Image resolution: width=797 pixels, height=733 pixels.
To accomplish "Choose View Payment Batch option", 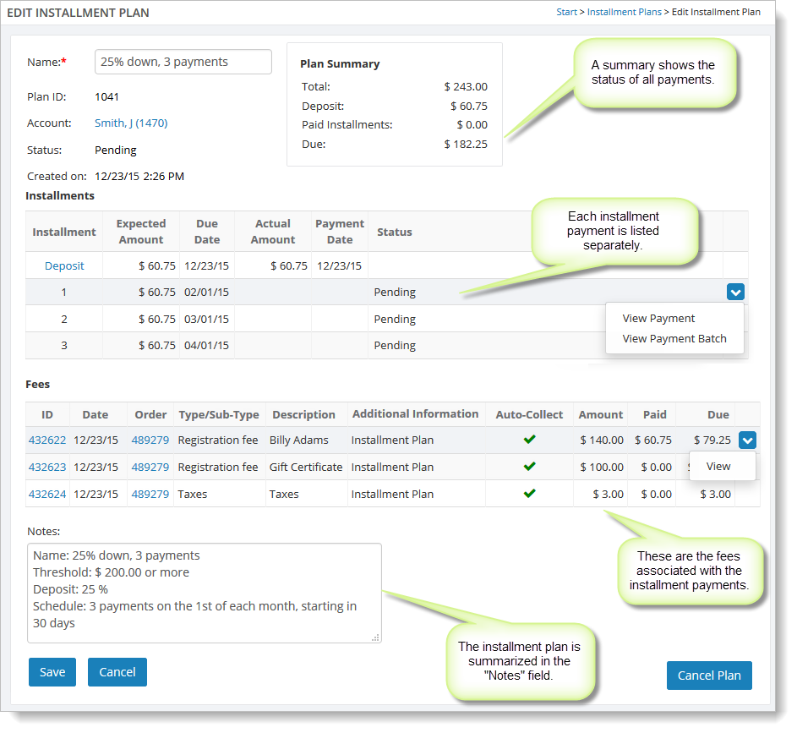I will (x=674, y=338).
